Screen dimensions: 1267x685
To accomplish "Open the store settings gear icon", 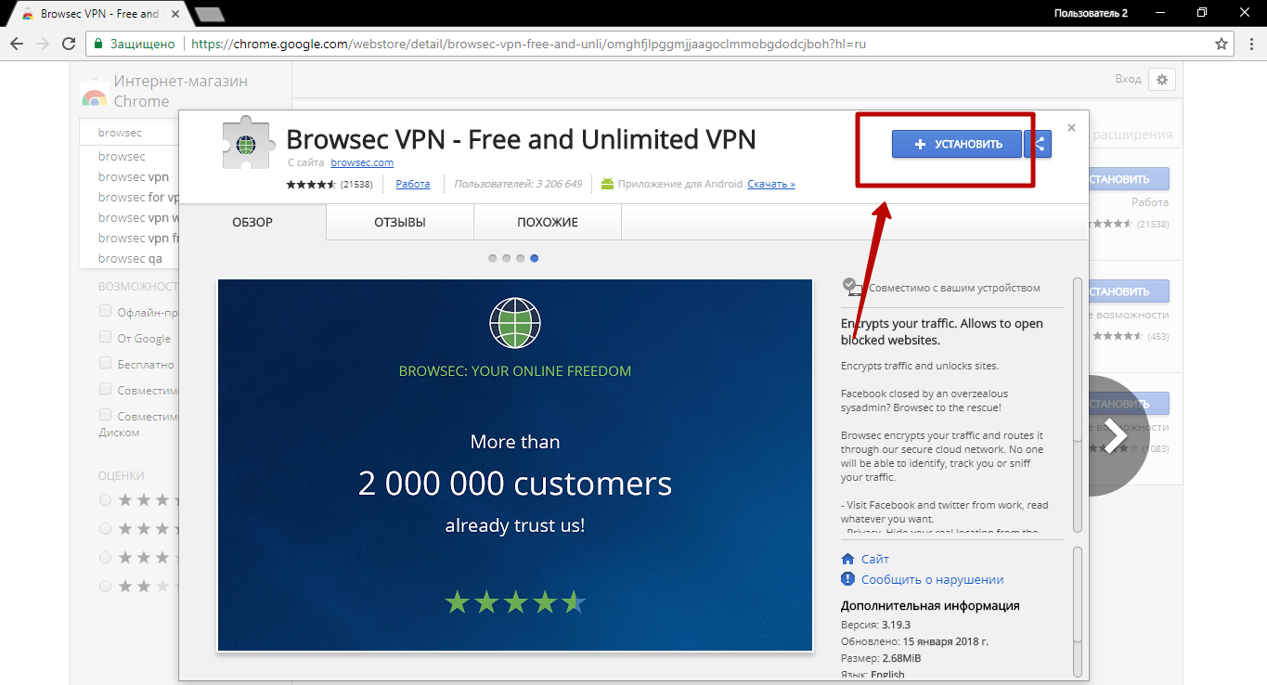I will pos(1162,79).
